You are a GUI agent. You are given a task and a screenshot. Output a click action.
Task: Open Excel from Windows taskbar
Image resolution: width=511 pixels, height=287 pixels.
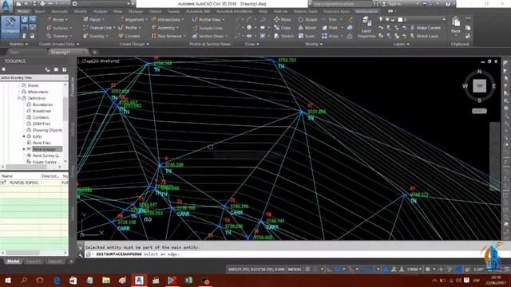(x=188, y=280)
